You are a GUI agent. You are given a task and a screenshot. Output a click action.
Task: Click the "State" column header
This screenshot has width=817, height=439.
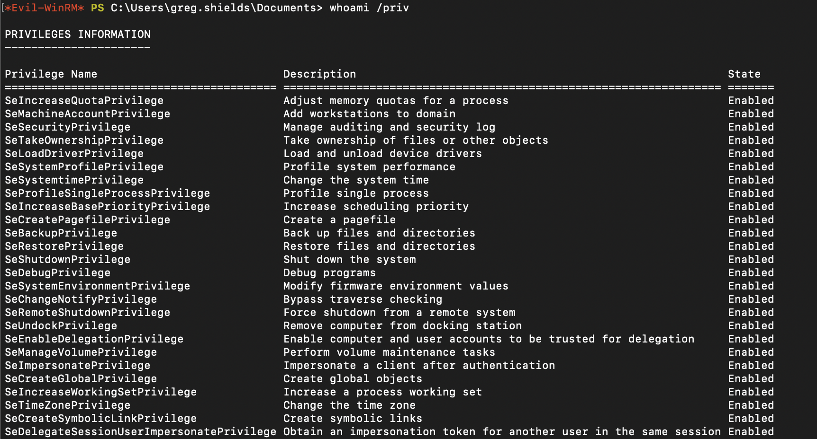(x=744, y=74)
